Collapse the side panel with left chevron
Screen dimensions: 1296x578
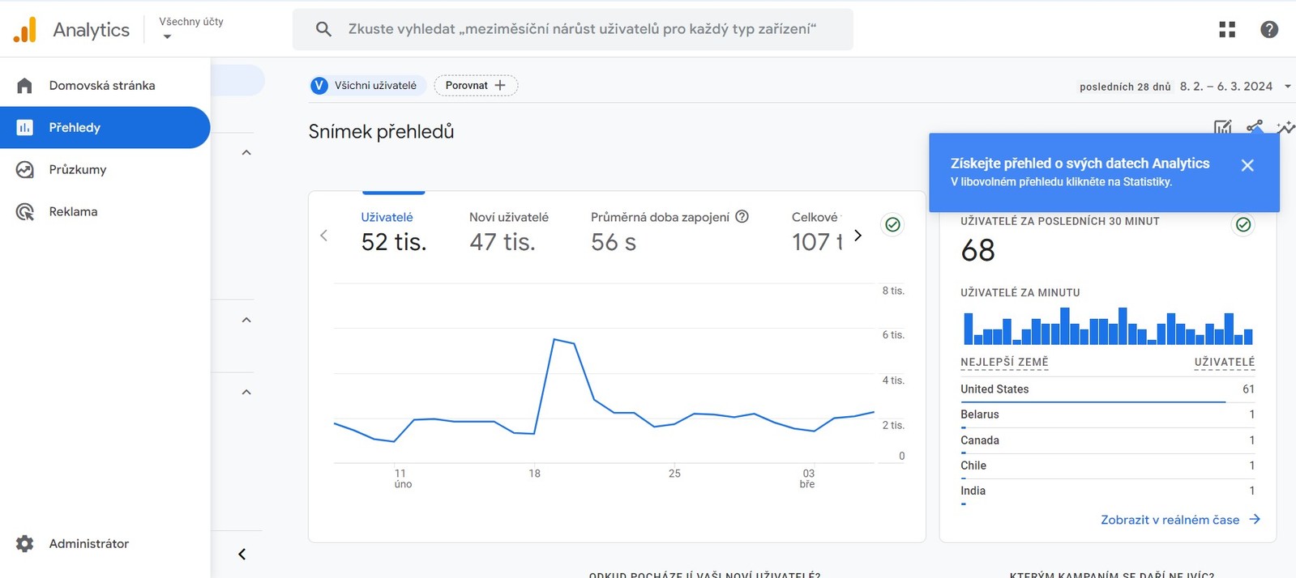point(242,555)
